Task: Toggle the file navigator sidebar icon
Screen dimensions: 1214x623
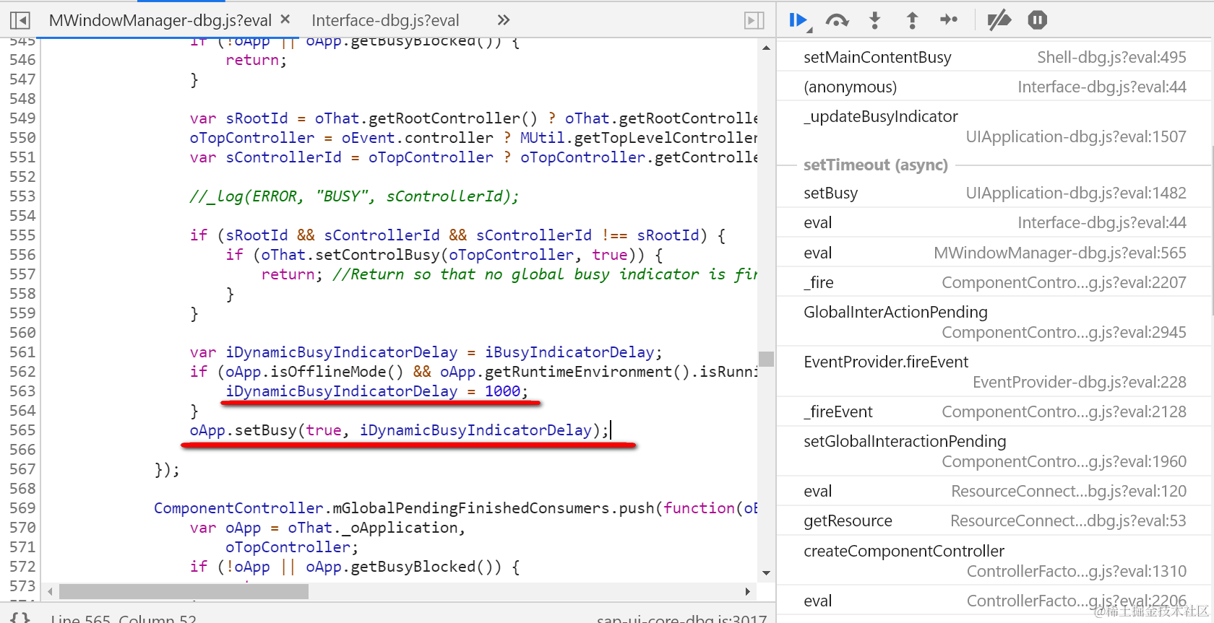Action: coord(20,20)
